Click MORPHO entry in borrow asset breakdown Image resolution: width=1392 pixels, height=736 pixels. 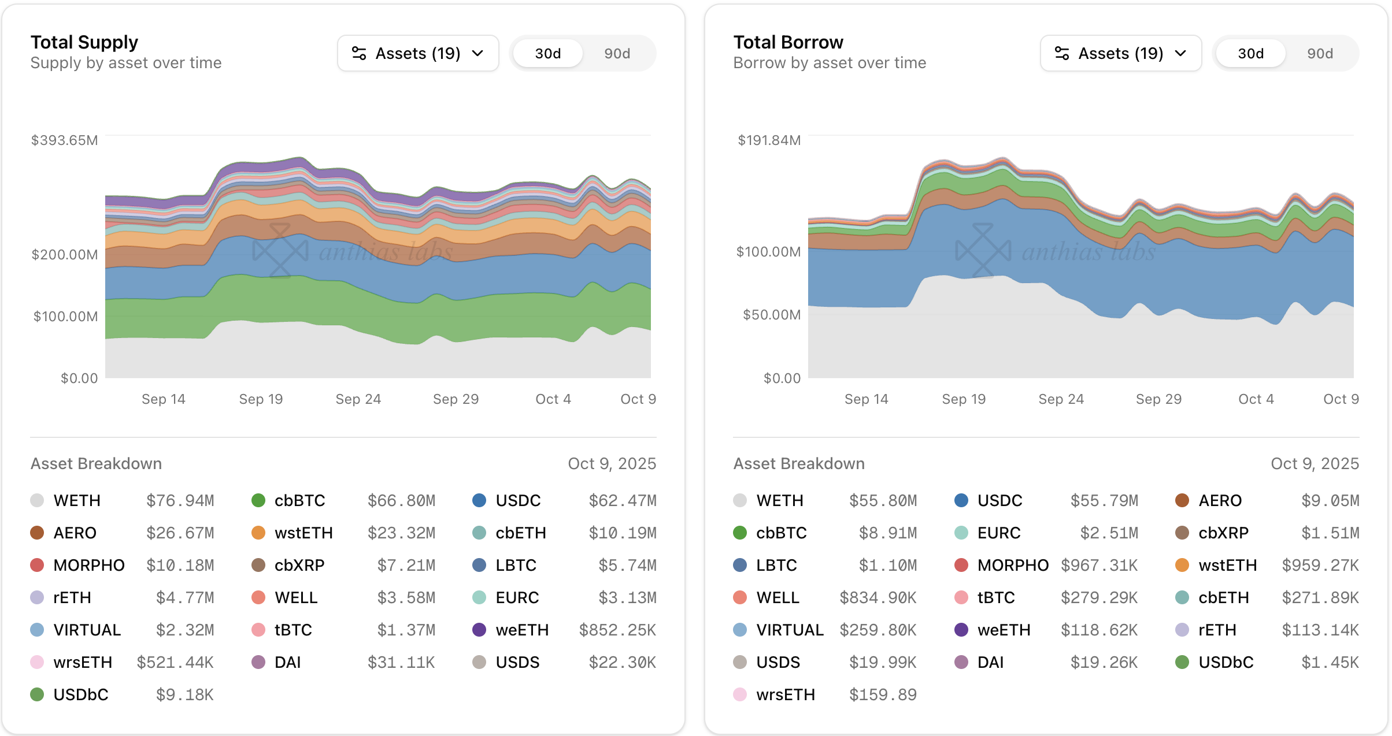click(1012, 565)
